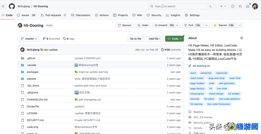The width and height of the screenshot is (261, 134).
Task: Open the SECURITY.md file
Action: 35,120
